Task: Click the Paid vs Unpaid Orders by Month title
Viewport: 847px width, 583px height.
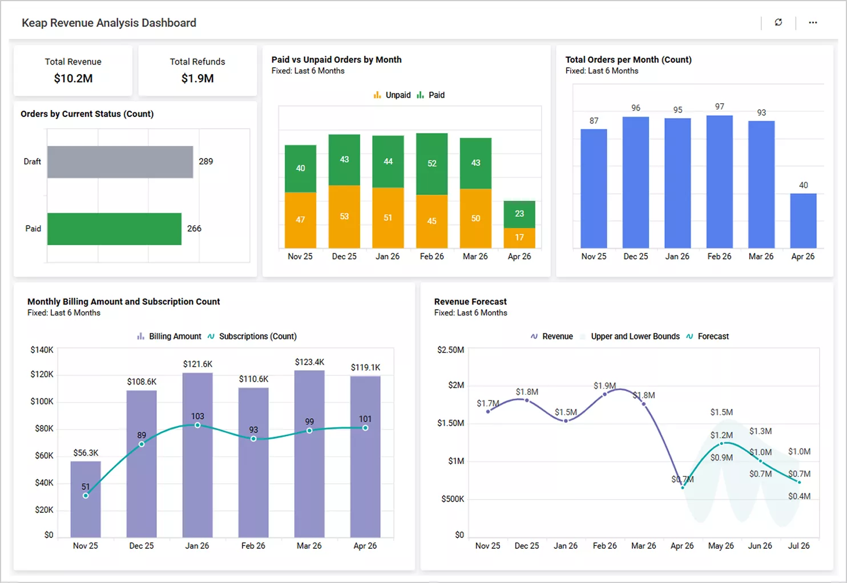Action: click(336, 59)
